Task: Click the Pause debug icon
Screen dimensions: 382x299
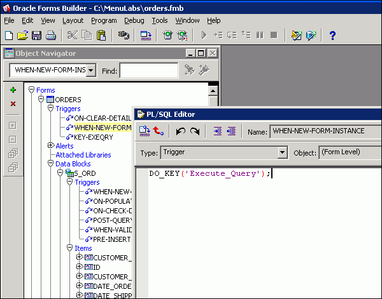Action: tap(260, 36)
